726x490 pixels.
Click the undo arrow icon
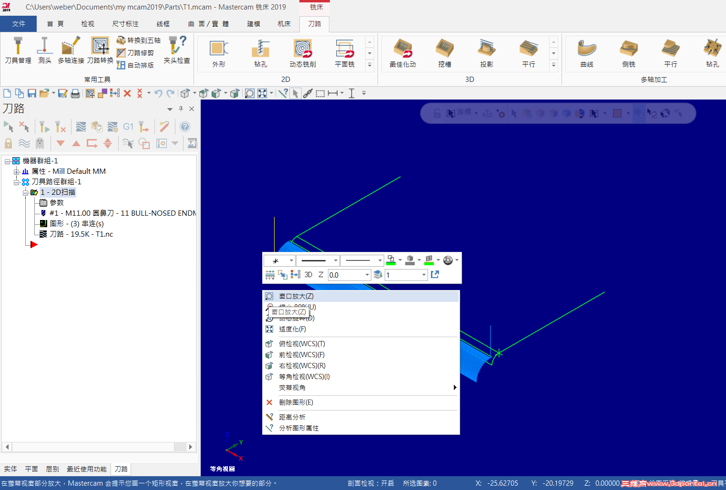[x=158, y=93]
